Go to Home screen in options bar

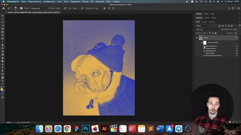point(3,8)
